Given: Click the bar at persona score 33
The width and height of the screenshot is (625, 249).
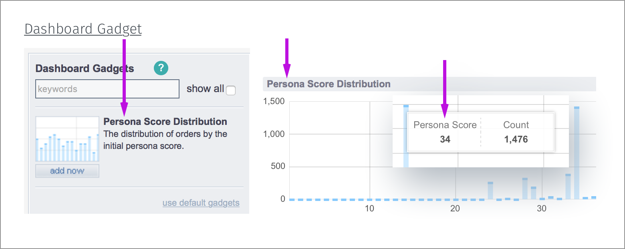Looking at the screenshot, I should tap(568, 186).
